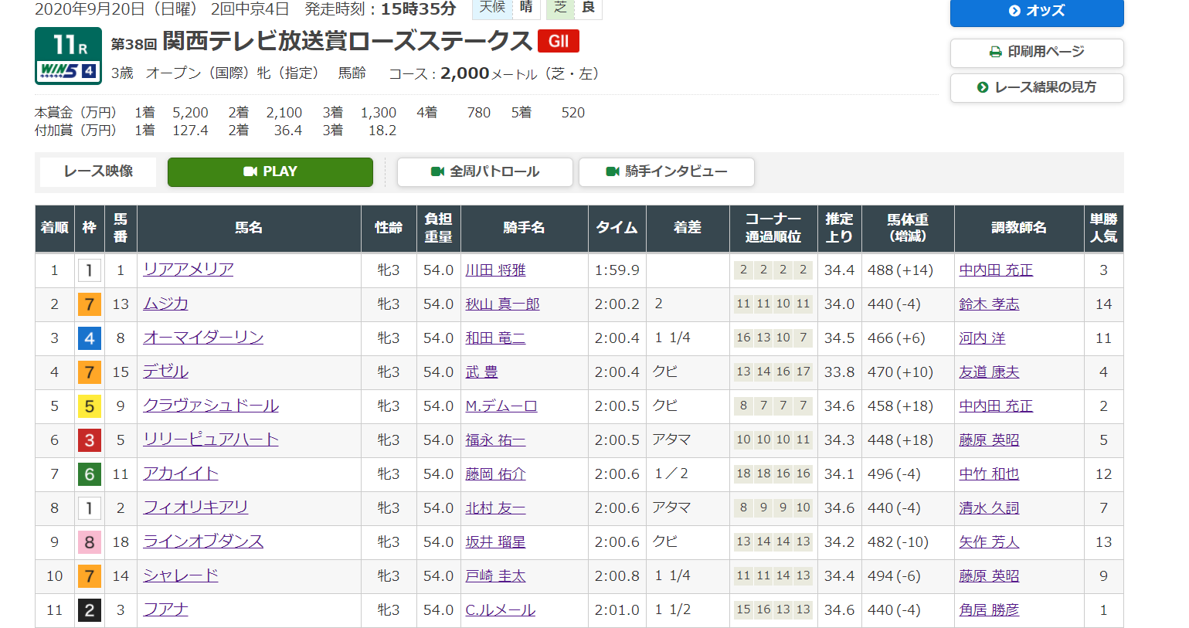Screen dimensions: 1189x628
Task: Click the レース映像 label
Action: click(x=98, y=171)
